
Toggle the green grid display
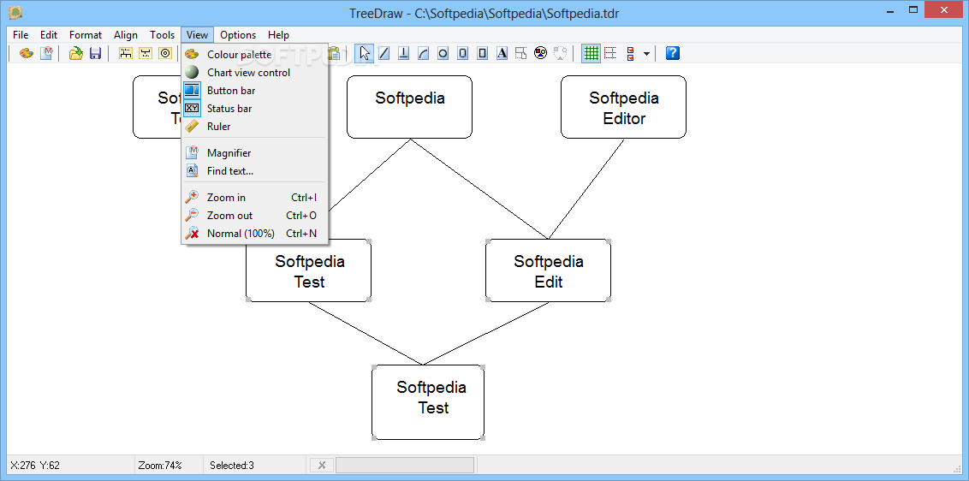click(x=592, y=53)
